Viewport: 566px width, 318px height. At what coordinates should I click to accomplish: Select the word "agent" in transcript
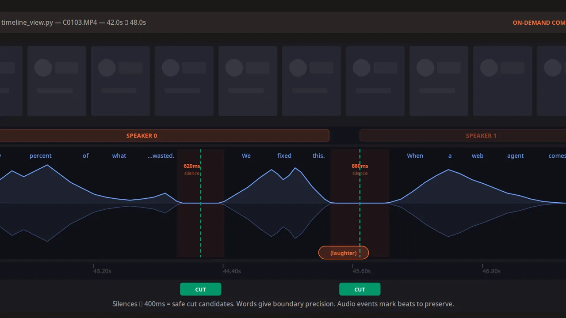516,155
